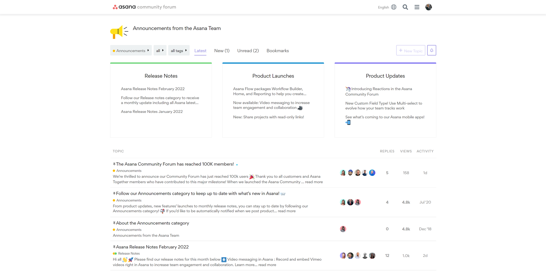This screenshot has width=546, height=273.
Task: Click the third avatar on Follow our Announcements topic
Action: point(358,202)
